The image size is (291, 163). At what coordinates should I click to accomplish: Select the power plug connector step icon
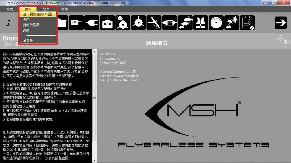pos(92,23)
